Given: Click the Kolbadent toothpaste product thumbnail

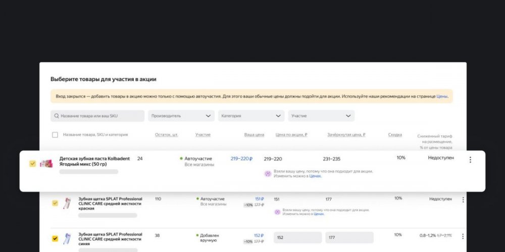Looking at the screenshot, I should click(x=46, y=163).
